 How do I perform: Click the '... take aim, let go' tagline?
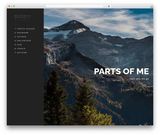click(x=138, y=79)
